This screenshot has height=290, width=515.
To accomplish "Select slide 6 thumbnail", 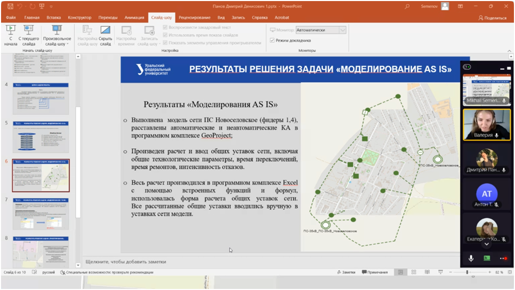I will [41, 175].
